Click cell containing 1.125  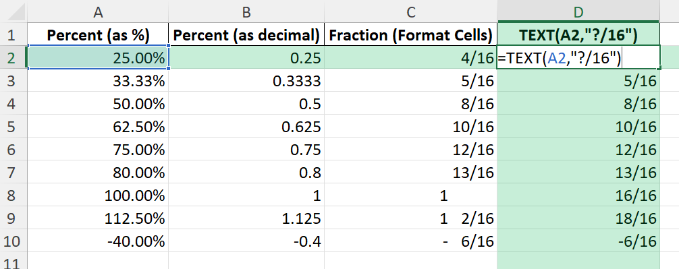click(x=246, y=218)
